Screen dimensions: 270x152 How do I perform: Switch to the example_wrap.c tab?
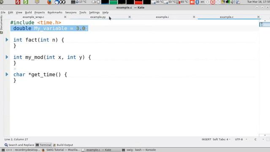(33, 17)
